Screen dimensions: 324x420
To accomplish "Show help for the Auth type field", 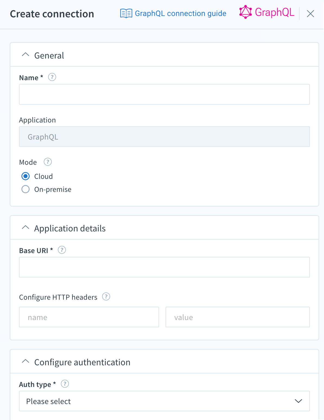I will [65, 384].
